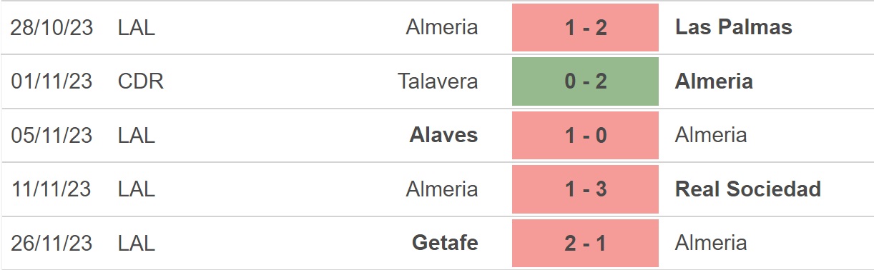Click LAL label on the 26/11/23 row
Viewport: 874px width, 270px height.
(137, 243)
